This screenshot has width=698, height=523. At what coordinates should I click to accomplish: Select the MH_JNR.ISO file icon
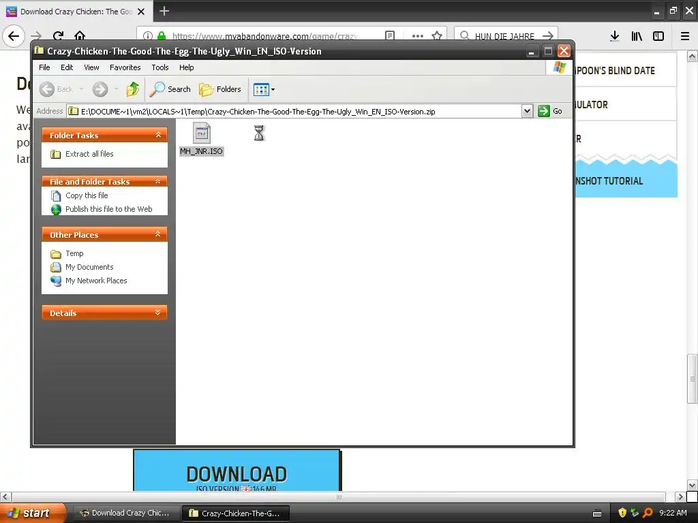click(x=202, y=133)
